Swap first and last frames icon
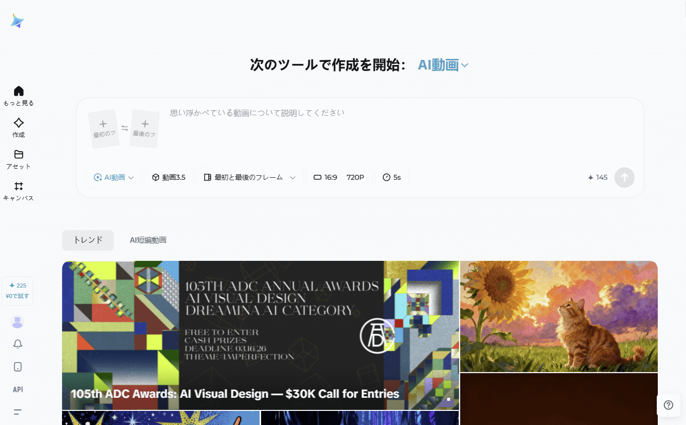This screenshot has height=425, width=686. [x=124, y=128]
